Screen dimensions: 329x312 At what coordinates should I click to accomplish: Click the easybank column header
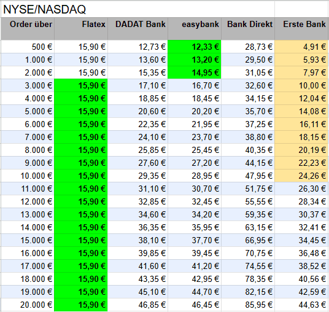coord(195,29)
